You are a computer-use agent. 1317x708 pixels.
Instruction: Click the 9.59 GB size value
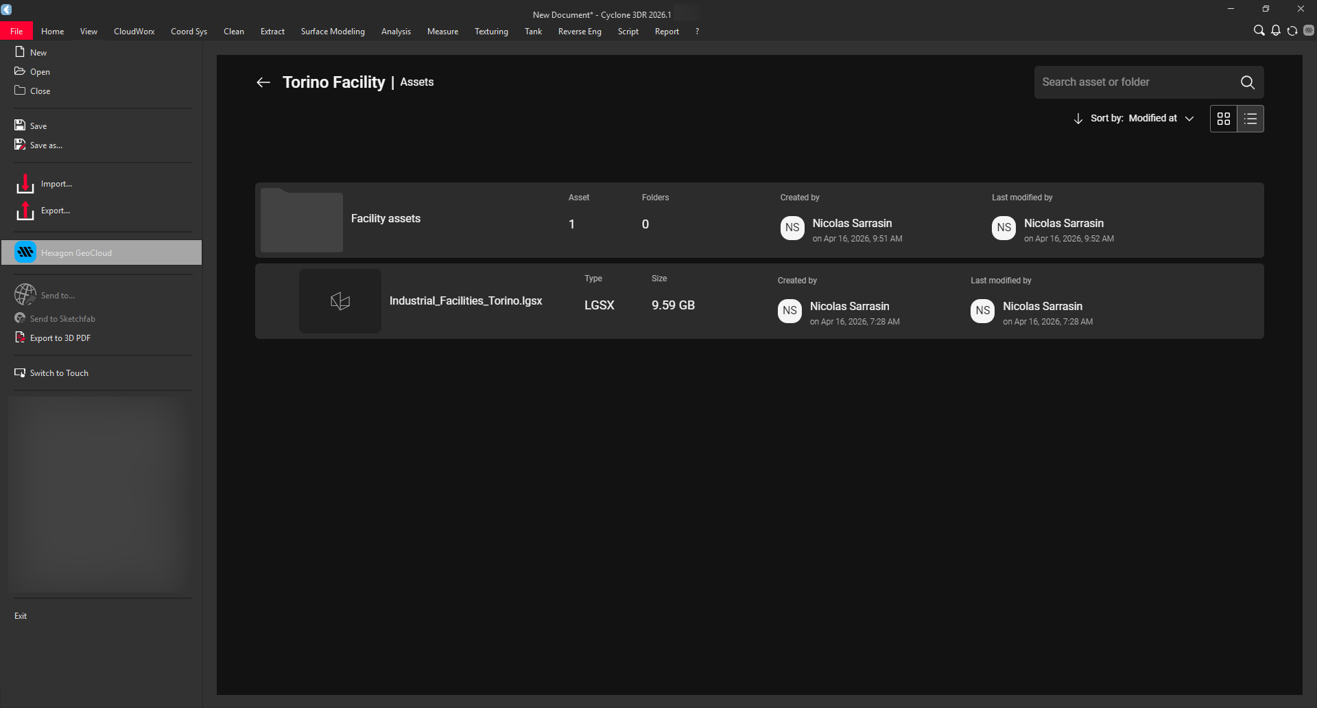click(673, 305)
